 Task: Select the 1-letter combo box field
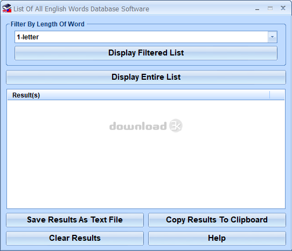coord(146,37)
